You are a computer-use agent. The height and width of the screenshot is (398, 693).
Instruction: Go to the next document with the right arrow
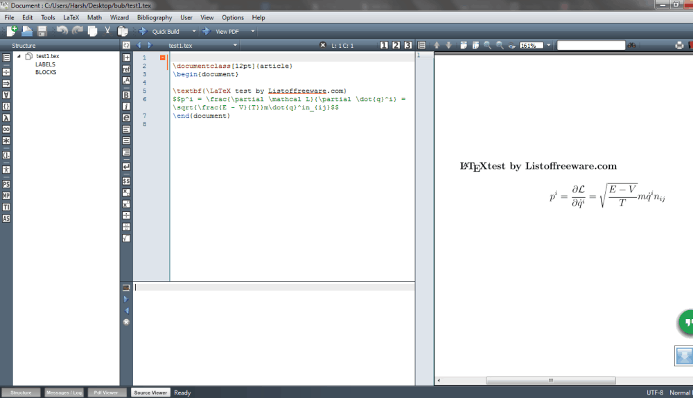click(x=150, y=45)
